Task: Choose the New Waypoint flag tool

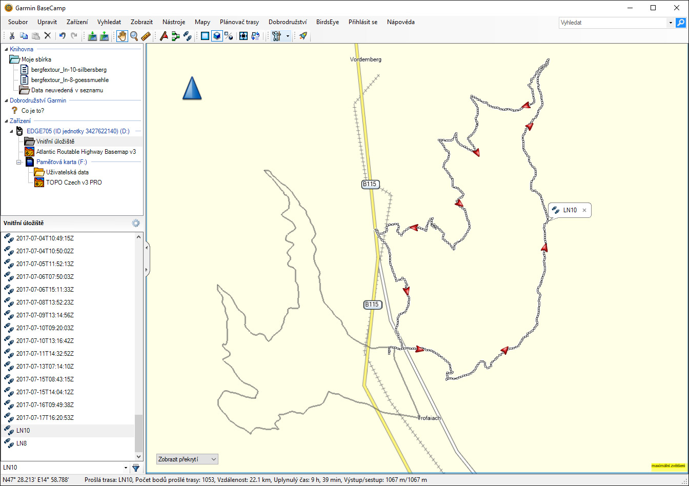Action: 164,36
